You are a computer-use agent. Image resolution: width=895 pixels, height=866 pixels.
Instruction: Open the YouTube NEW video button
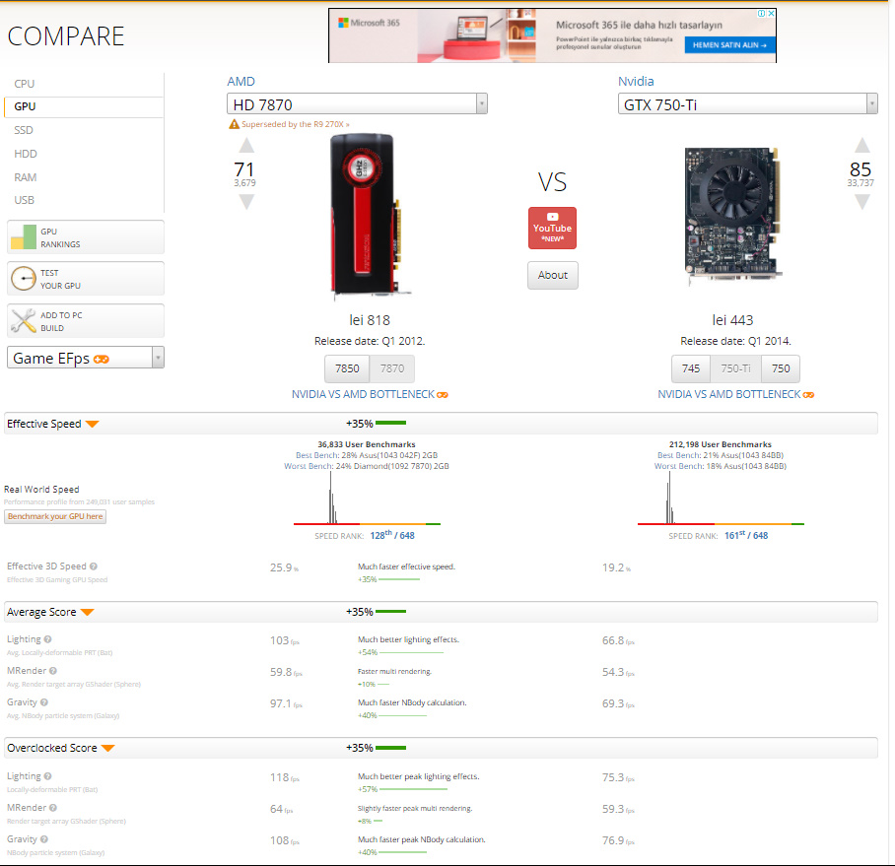pos(552,229)
